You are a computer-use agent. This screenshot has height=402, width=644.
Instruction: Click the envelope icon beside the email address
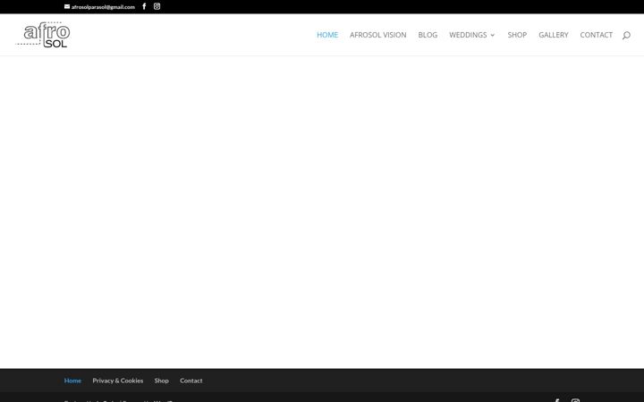click(67, 6)
